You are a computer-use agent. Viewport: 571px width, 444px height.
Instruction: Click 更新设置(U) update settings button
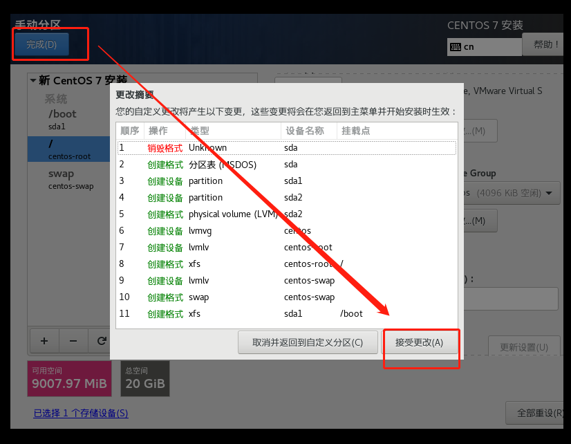click(524, 347)
